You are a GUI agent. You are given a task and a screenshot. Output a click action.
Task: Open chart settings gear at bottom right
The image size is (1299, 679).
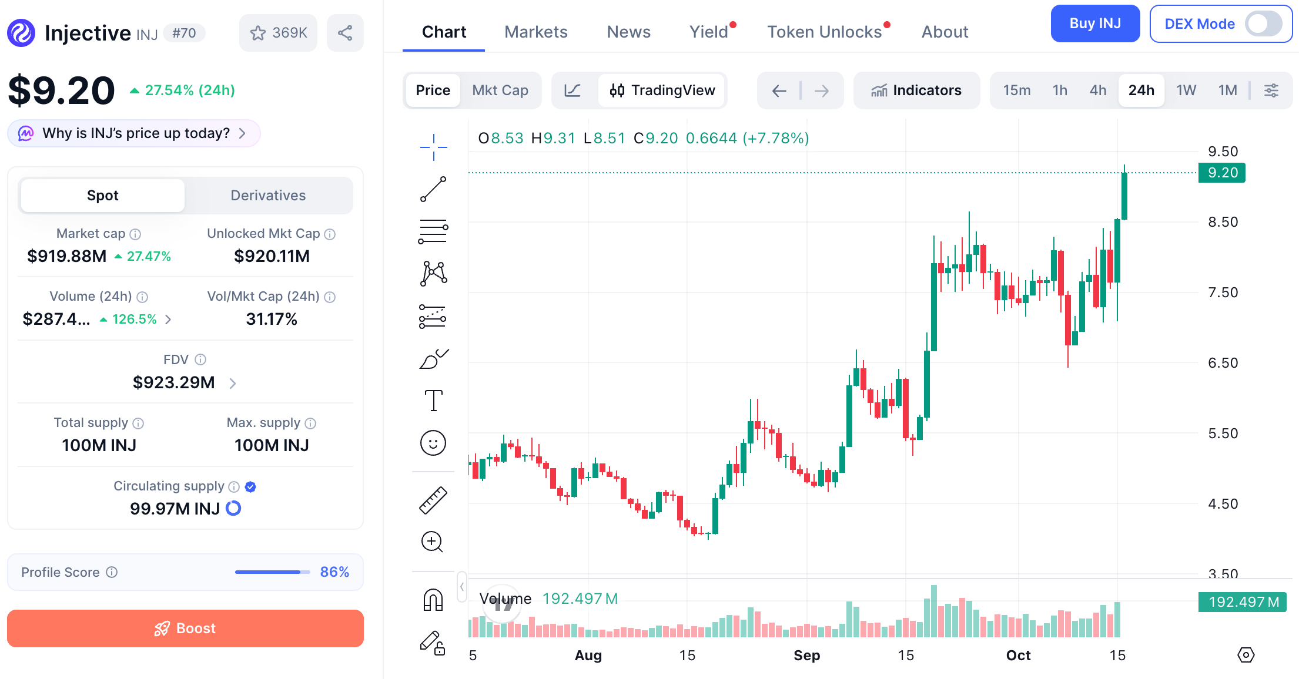click(1246, 655)
